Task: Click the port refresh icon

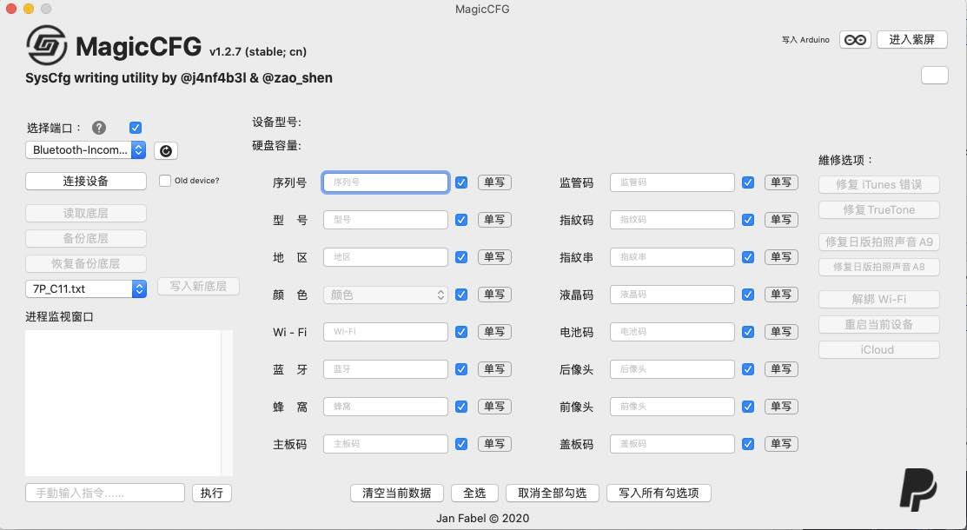Action: click(x=165, y=150)
